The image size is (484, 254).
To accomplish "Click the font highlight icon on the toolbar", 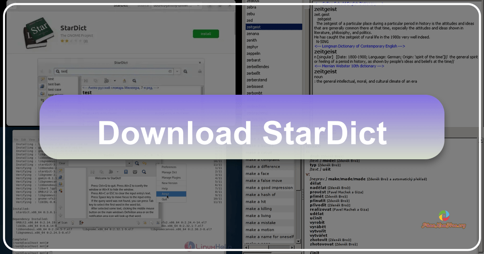I will point(125,81).
